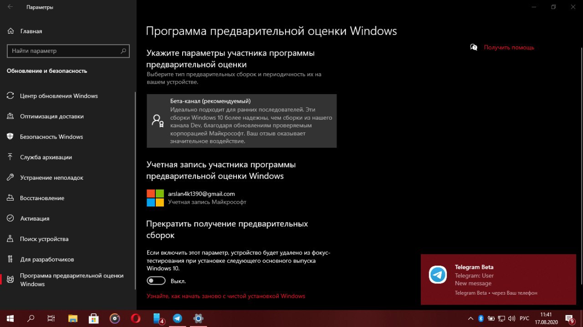The image size is (583, 327).
Task: Click the help chat bubble icon
Action: click(474, 47)
